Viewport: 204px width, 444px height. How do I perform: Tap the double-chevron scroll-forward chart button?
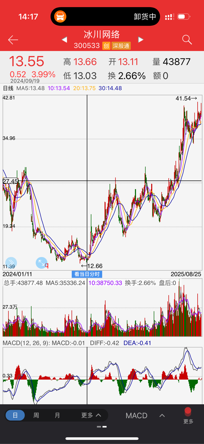tap(11, 263)
